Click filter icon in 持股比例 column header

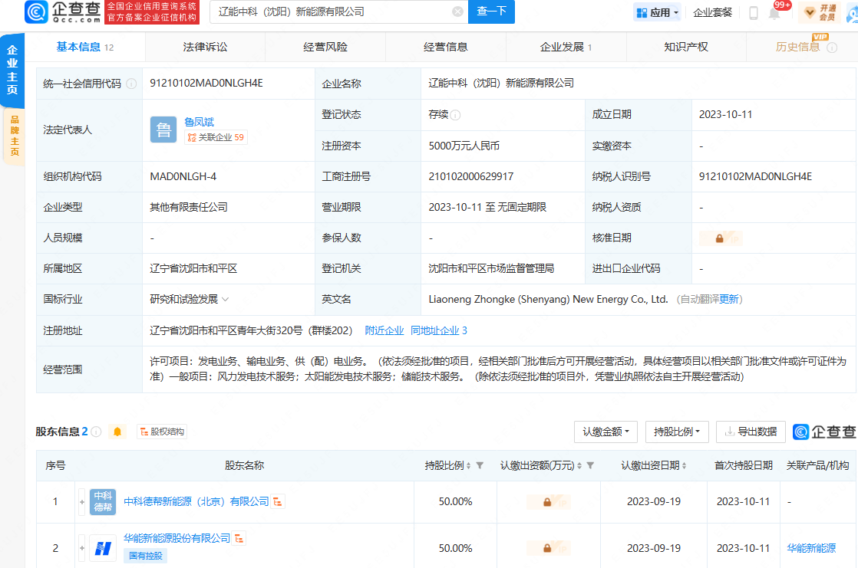(x=480, y=465)
